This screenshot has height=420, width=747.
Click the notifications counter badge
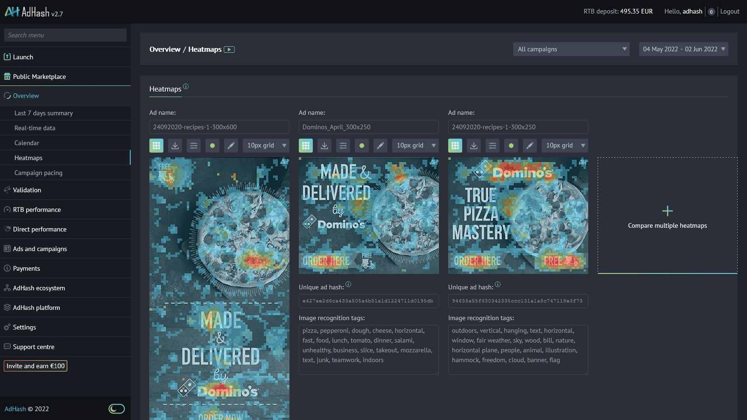pyautogui.click(x=711, y=12)
